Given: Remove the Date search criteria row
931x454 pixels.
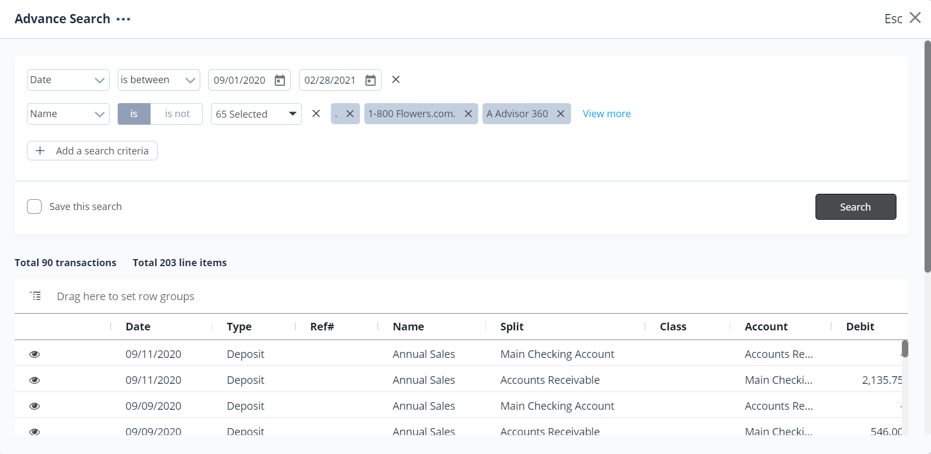Looking at the screenshot, I should [x=396, y=80].
